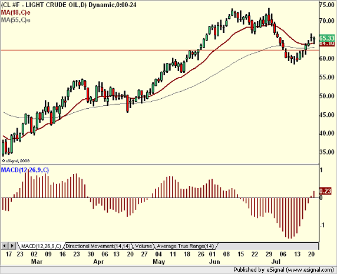Click the Jun month label on time axis
The image size is (337, 274).
[x=214, y=262]
